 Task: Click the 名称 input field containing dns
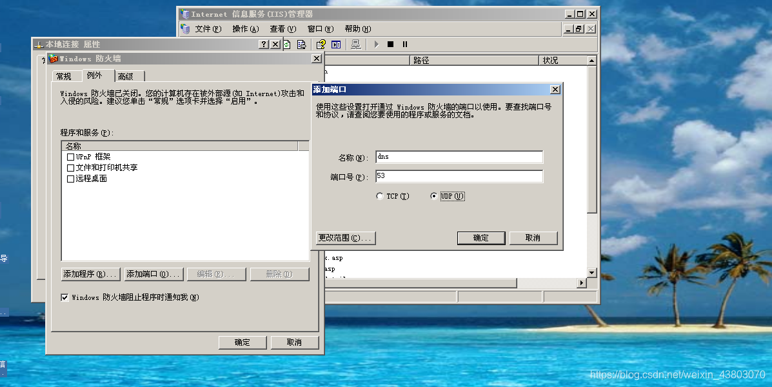pos(459,157)
